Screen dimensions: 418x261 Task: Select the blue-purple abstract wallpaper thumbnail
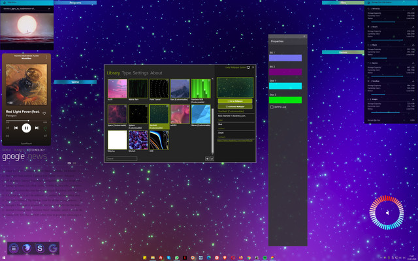click(x=138, y=140)
